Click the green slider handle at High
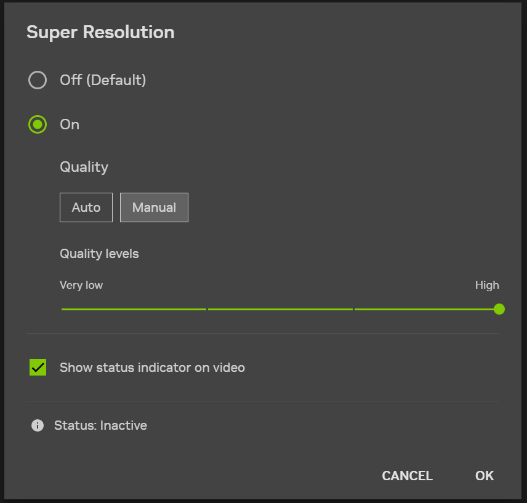Image resolution: width=527 pixels, height=503 pixels. (499, 309)
